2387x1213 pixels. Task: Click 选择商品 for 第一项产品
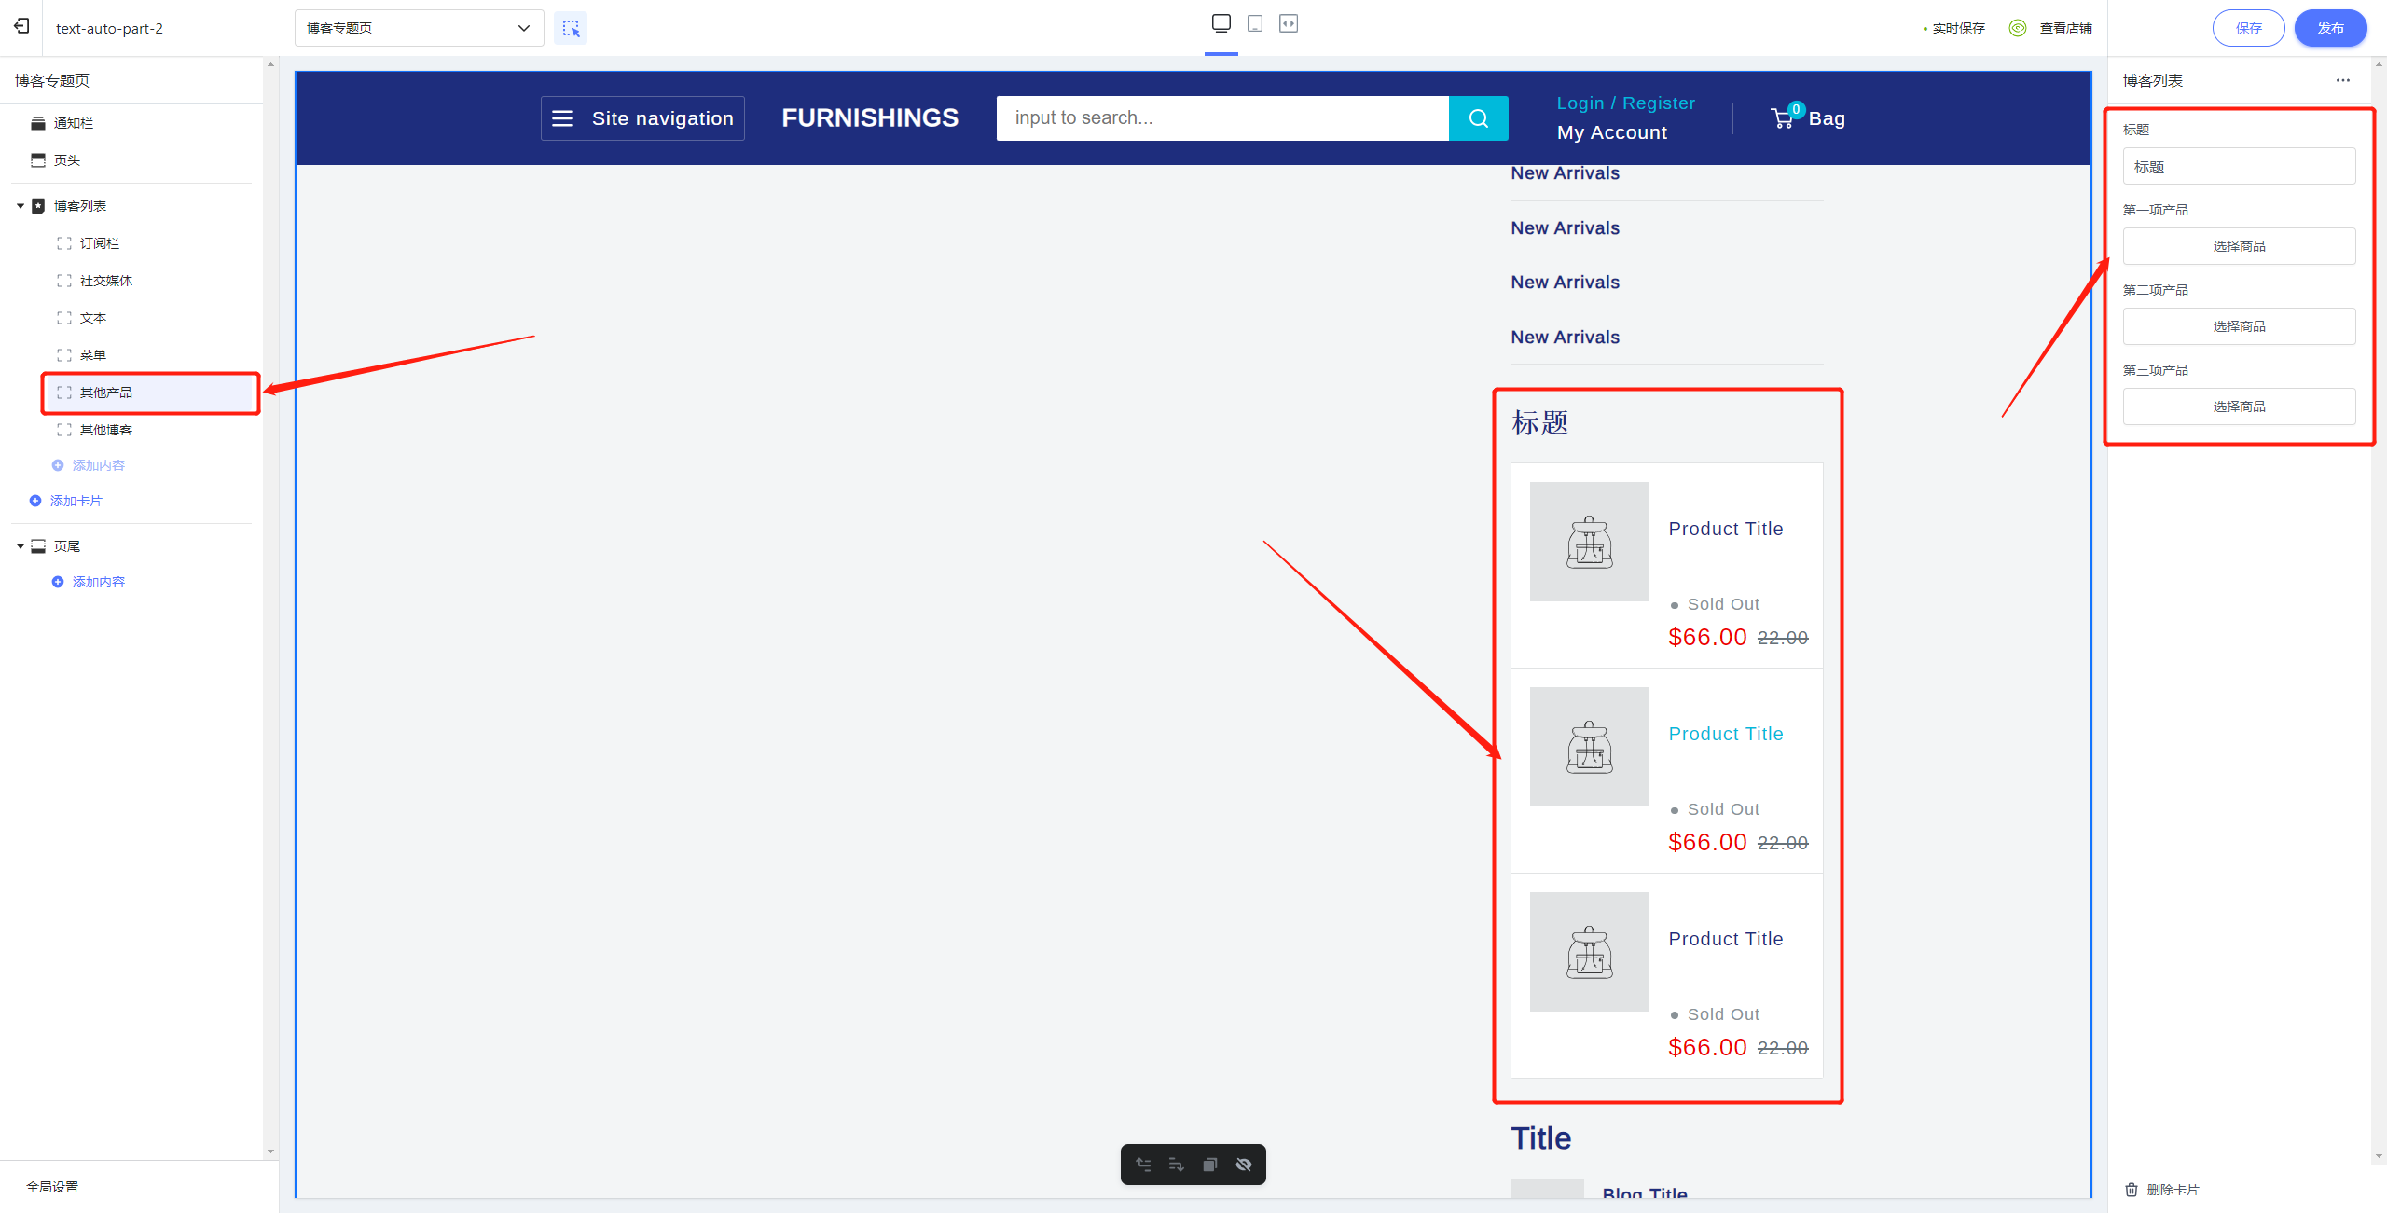point(2238,246)
